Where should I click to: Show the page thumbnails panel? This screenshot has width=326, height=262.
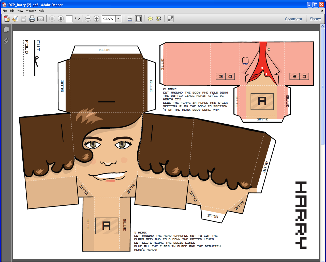tap(6, 29)
